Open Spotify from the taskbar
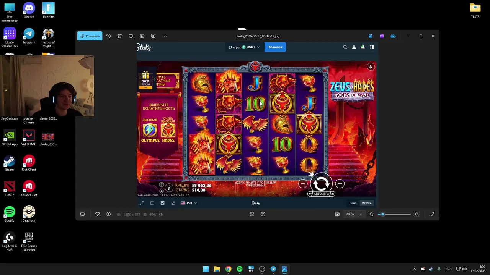 (240, 269)
